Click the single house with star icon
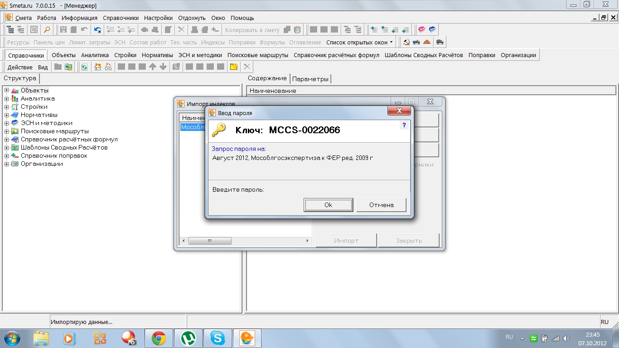Screen dimensions: 619x348 click(98, 67)
